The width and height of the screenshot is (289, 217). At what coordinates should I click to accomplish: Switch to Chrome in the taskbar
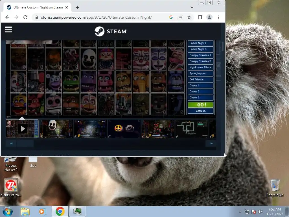click(x=60, y=211)
